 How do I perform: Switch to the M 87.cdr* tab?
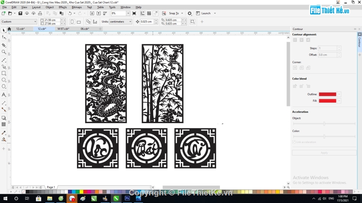[64, 29]
